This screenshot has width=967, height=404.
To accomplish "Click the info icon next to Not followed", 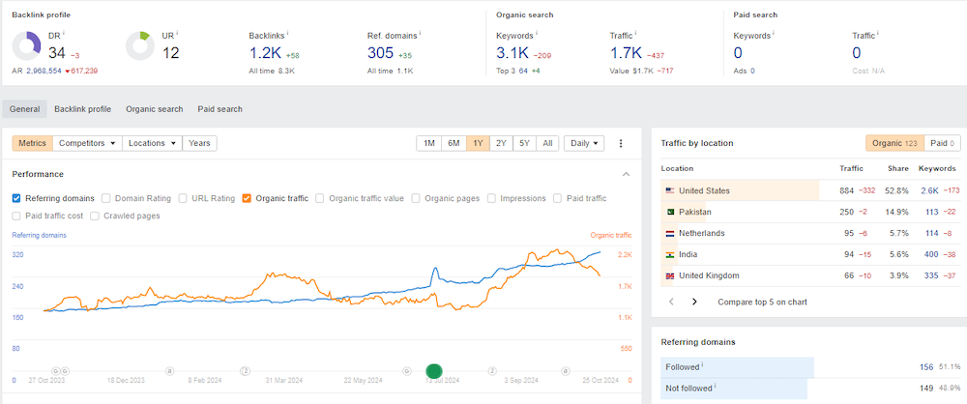I will 715,386.
